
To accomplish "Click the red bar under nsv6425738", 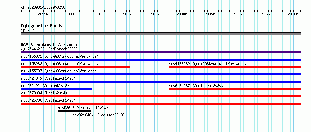I will click(161, 104).
